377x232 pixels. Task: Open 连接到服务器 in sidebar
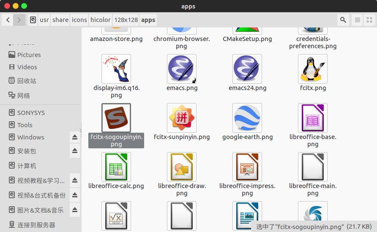point(36,225)
